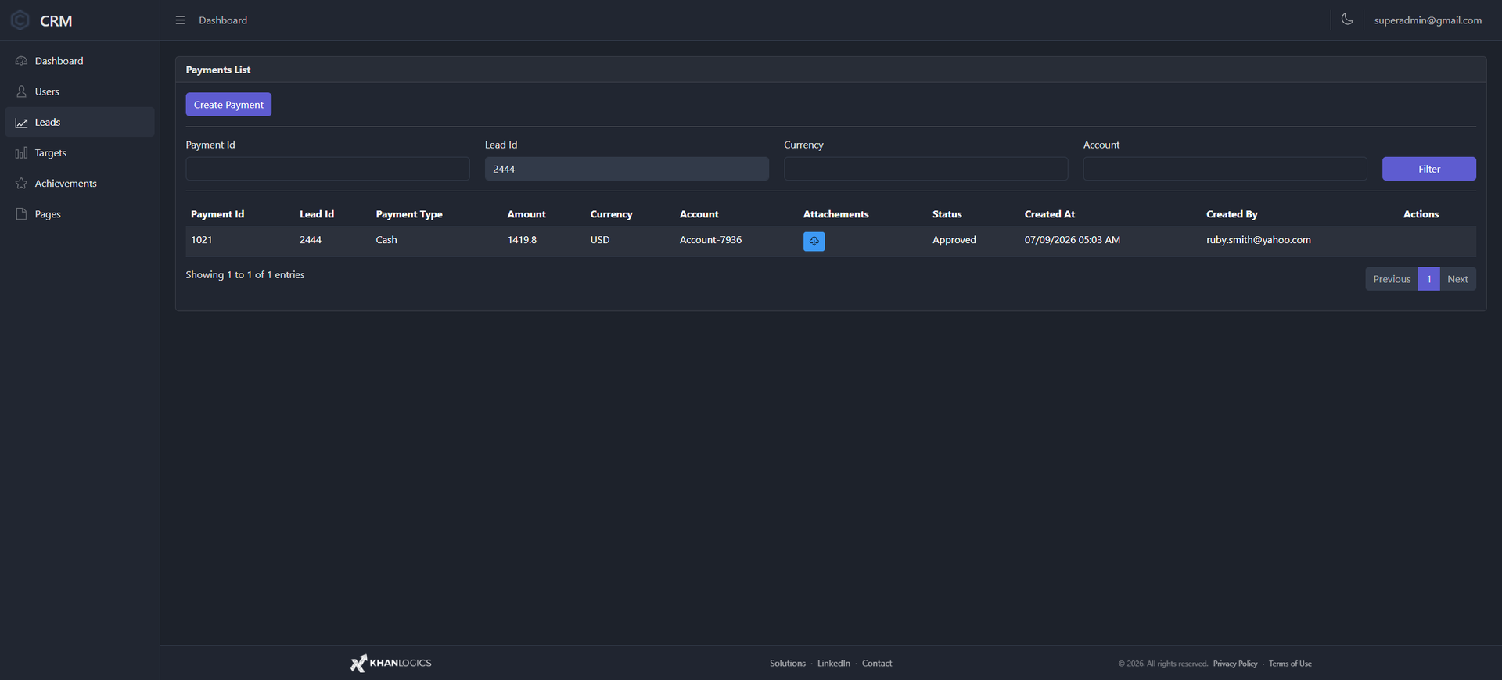Sort by Created At column header

tap(1050, 214)
